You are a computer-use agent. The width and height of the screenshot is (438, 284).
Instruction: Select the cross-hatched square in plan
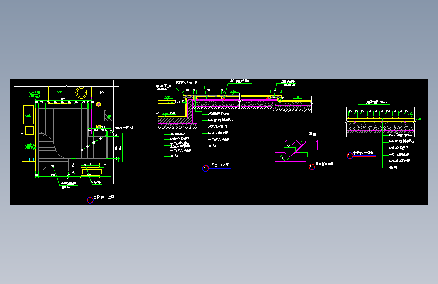[x=109, y=115]
